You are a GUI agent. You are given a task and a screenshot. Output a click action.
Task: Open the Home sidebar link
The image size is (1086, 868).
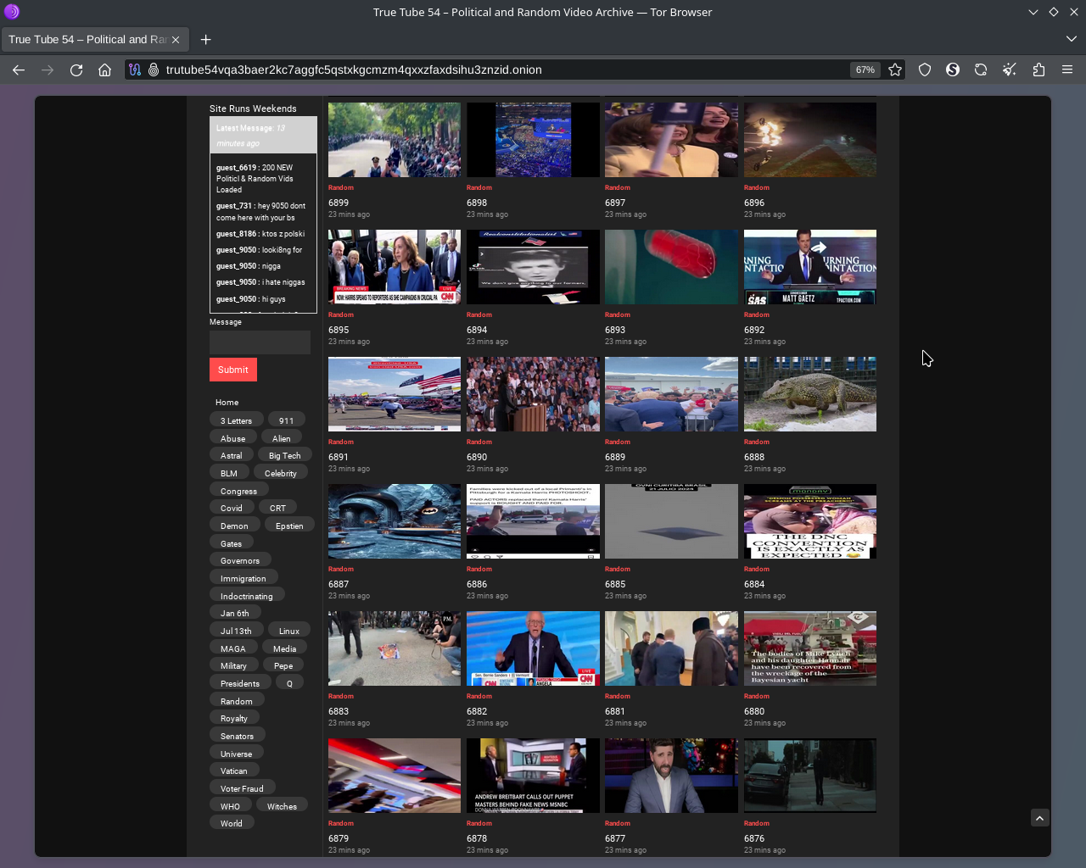coord(227,403)
